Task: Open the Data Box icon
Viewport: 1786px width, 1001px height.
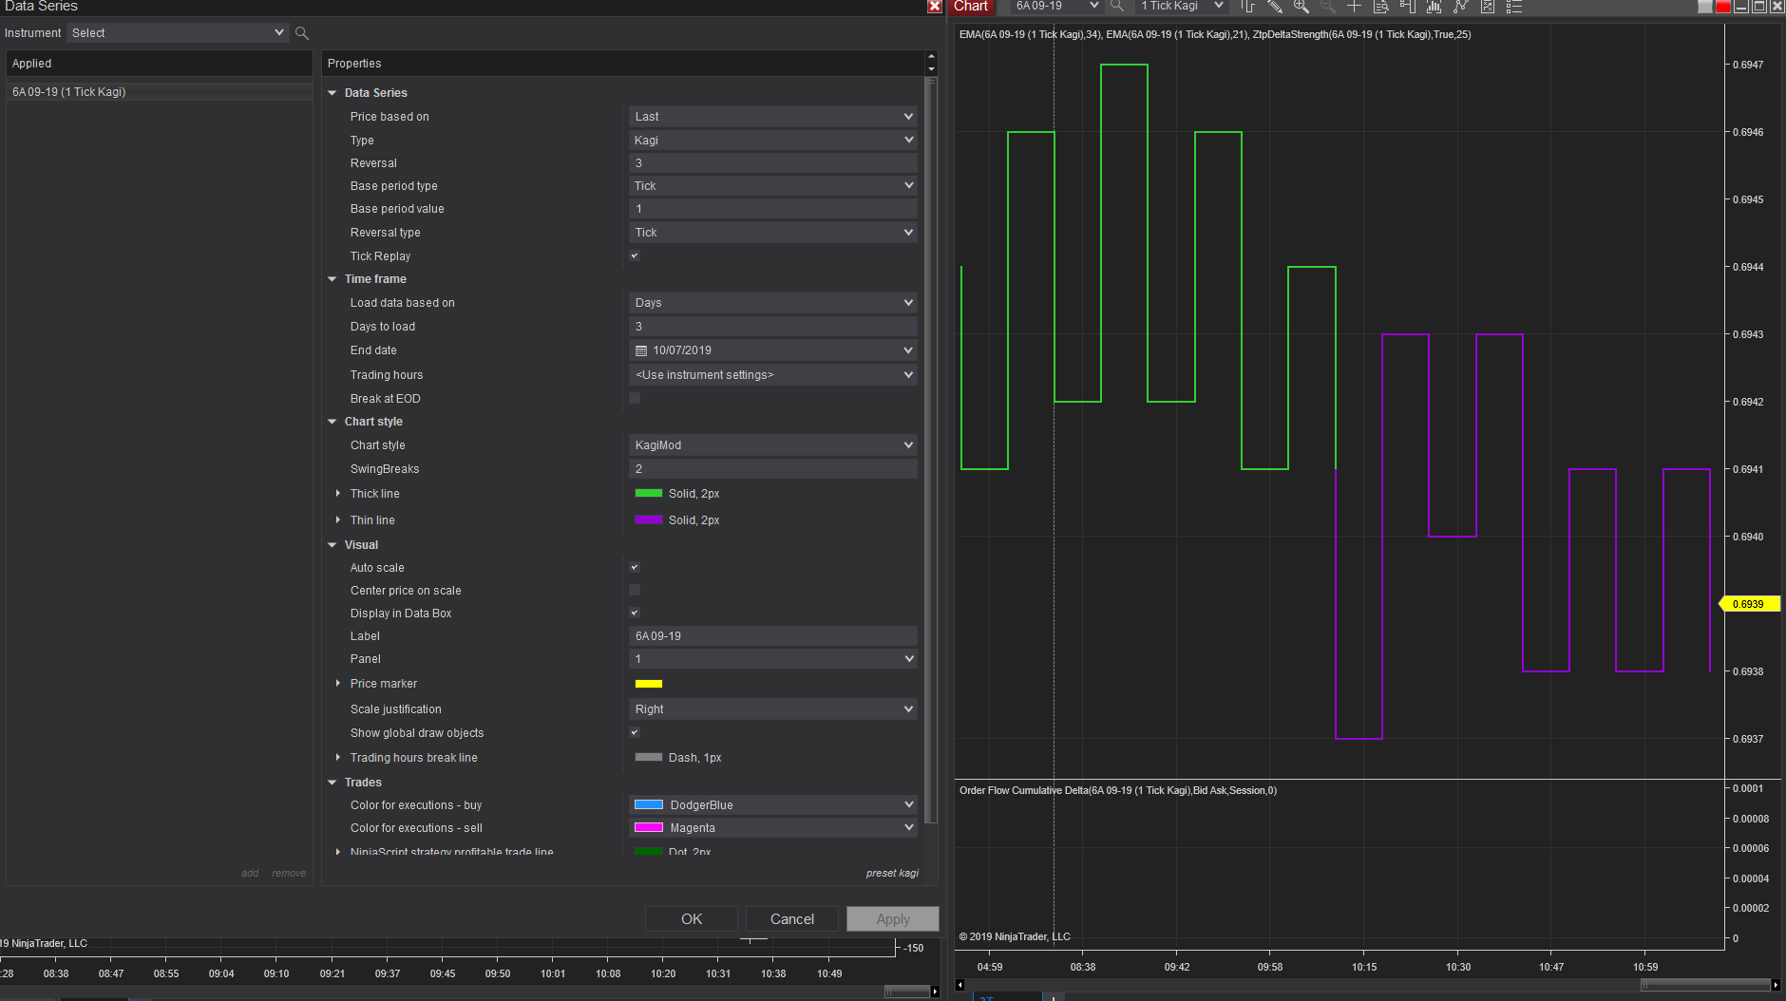Action: pos(1381,7)
